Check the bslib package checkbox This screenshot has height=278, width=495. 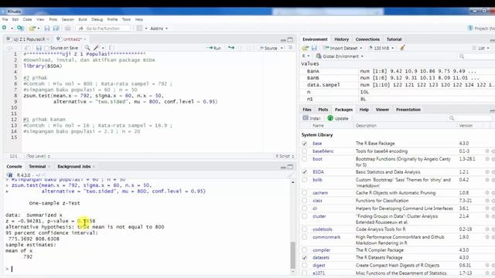(x=304, y=180)
